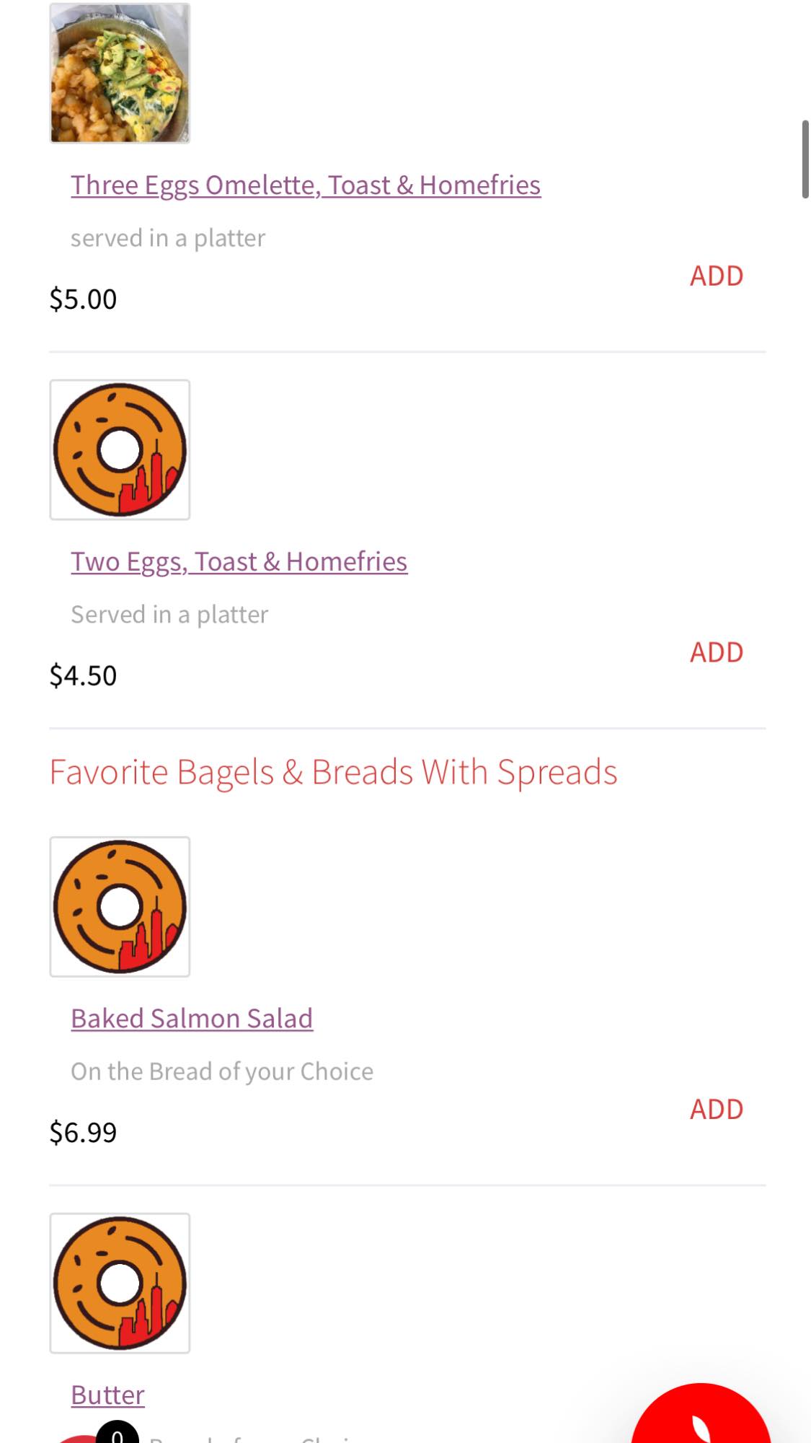Image resolution: width=811 pixels, height=1443 pixels.
Task: Click bagel logo above Butter item
Action: pyautogui.click(x=120, y=1284)
